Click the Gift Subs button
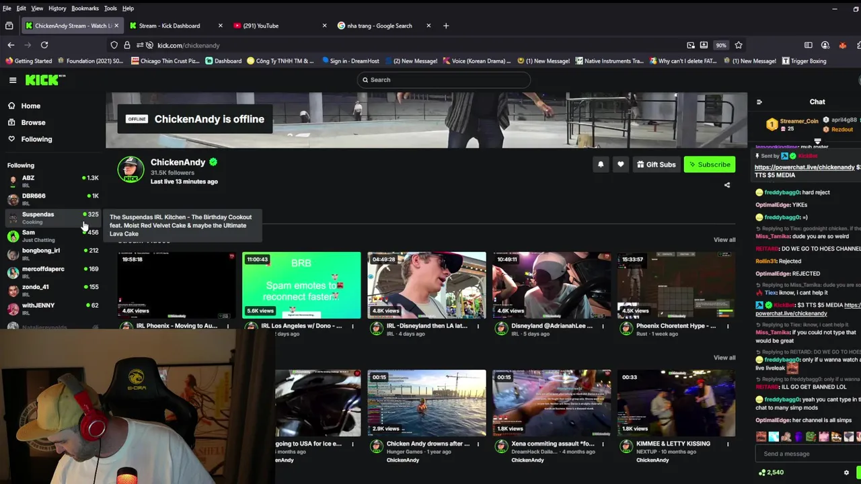Image resolution: width=861 pixels, height=484 pixels. point(656,165)
